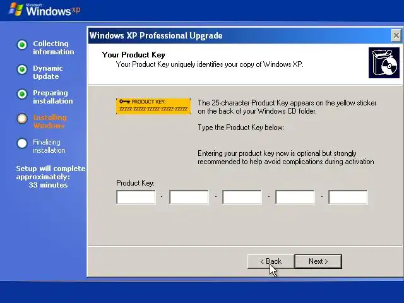Select the third Product Key field
Image resolution: width=404 pixels, height=303 pixels.
(x=242, y=197)
